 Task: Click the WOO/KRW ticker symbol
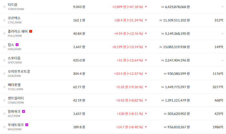coord(15,129)
